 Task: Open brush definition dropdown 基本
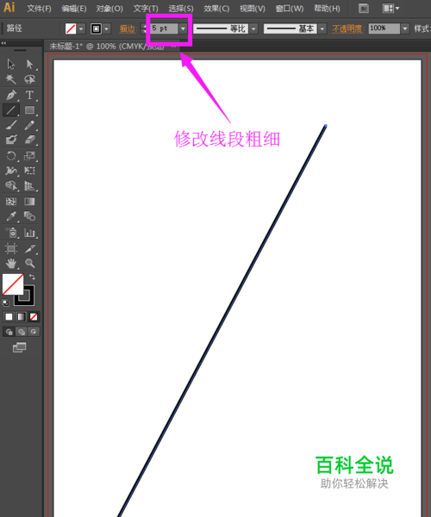point(322,28)
